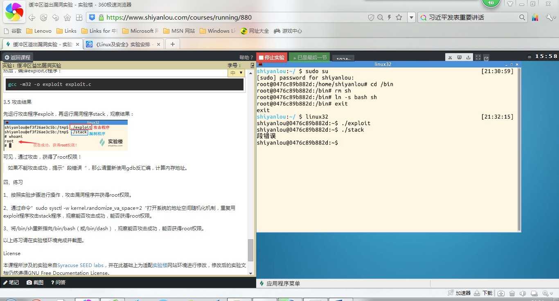Open the 问答 Q&A tab
Image resolution: width=559 pixels, height=301 pixels.
tap(58, 283)
